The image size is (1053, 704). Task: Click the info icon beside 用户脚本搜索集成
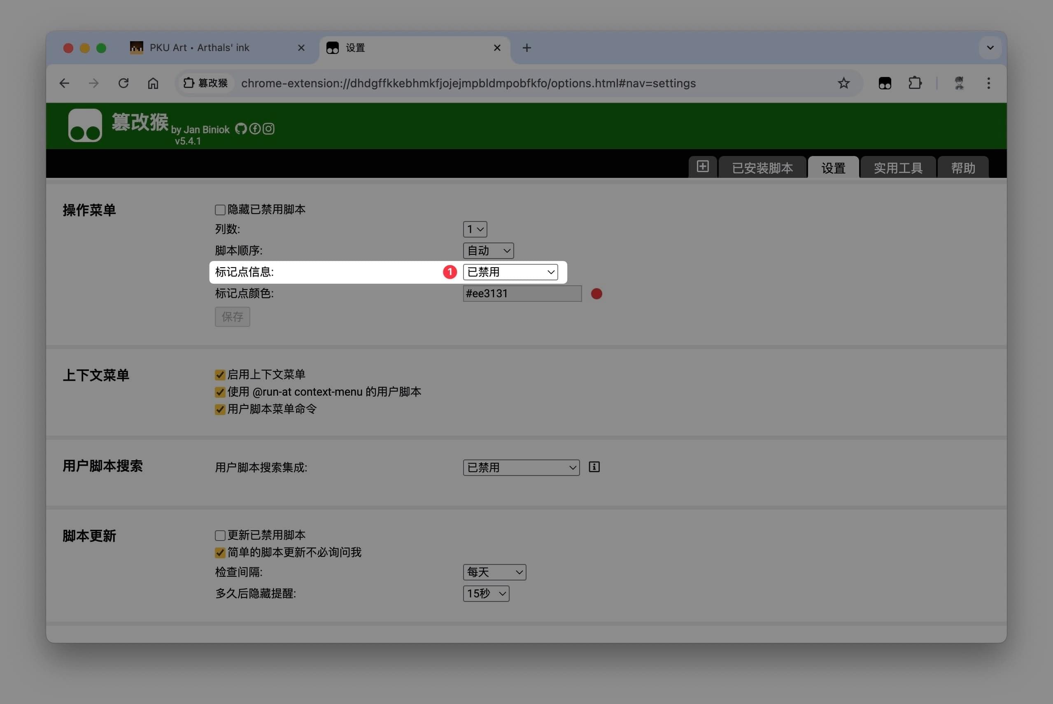[x=594, y=467]
